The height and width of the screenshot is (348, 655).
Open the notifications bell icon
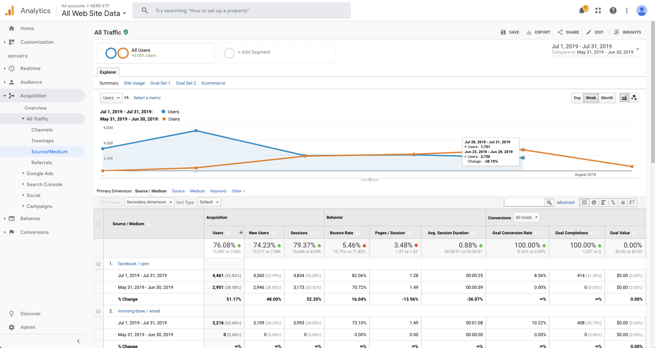click(x=582, y=11)
